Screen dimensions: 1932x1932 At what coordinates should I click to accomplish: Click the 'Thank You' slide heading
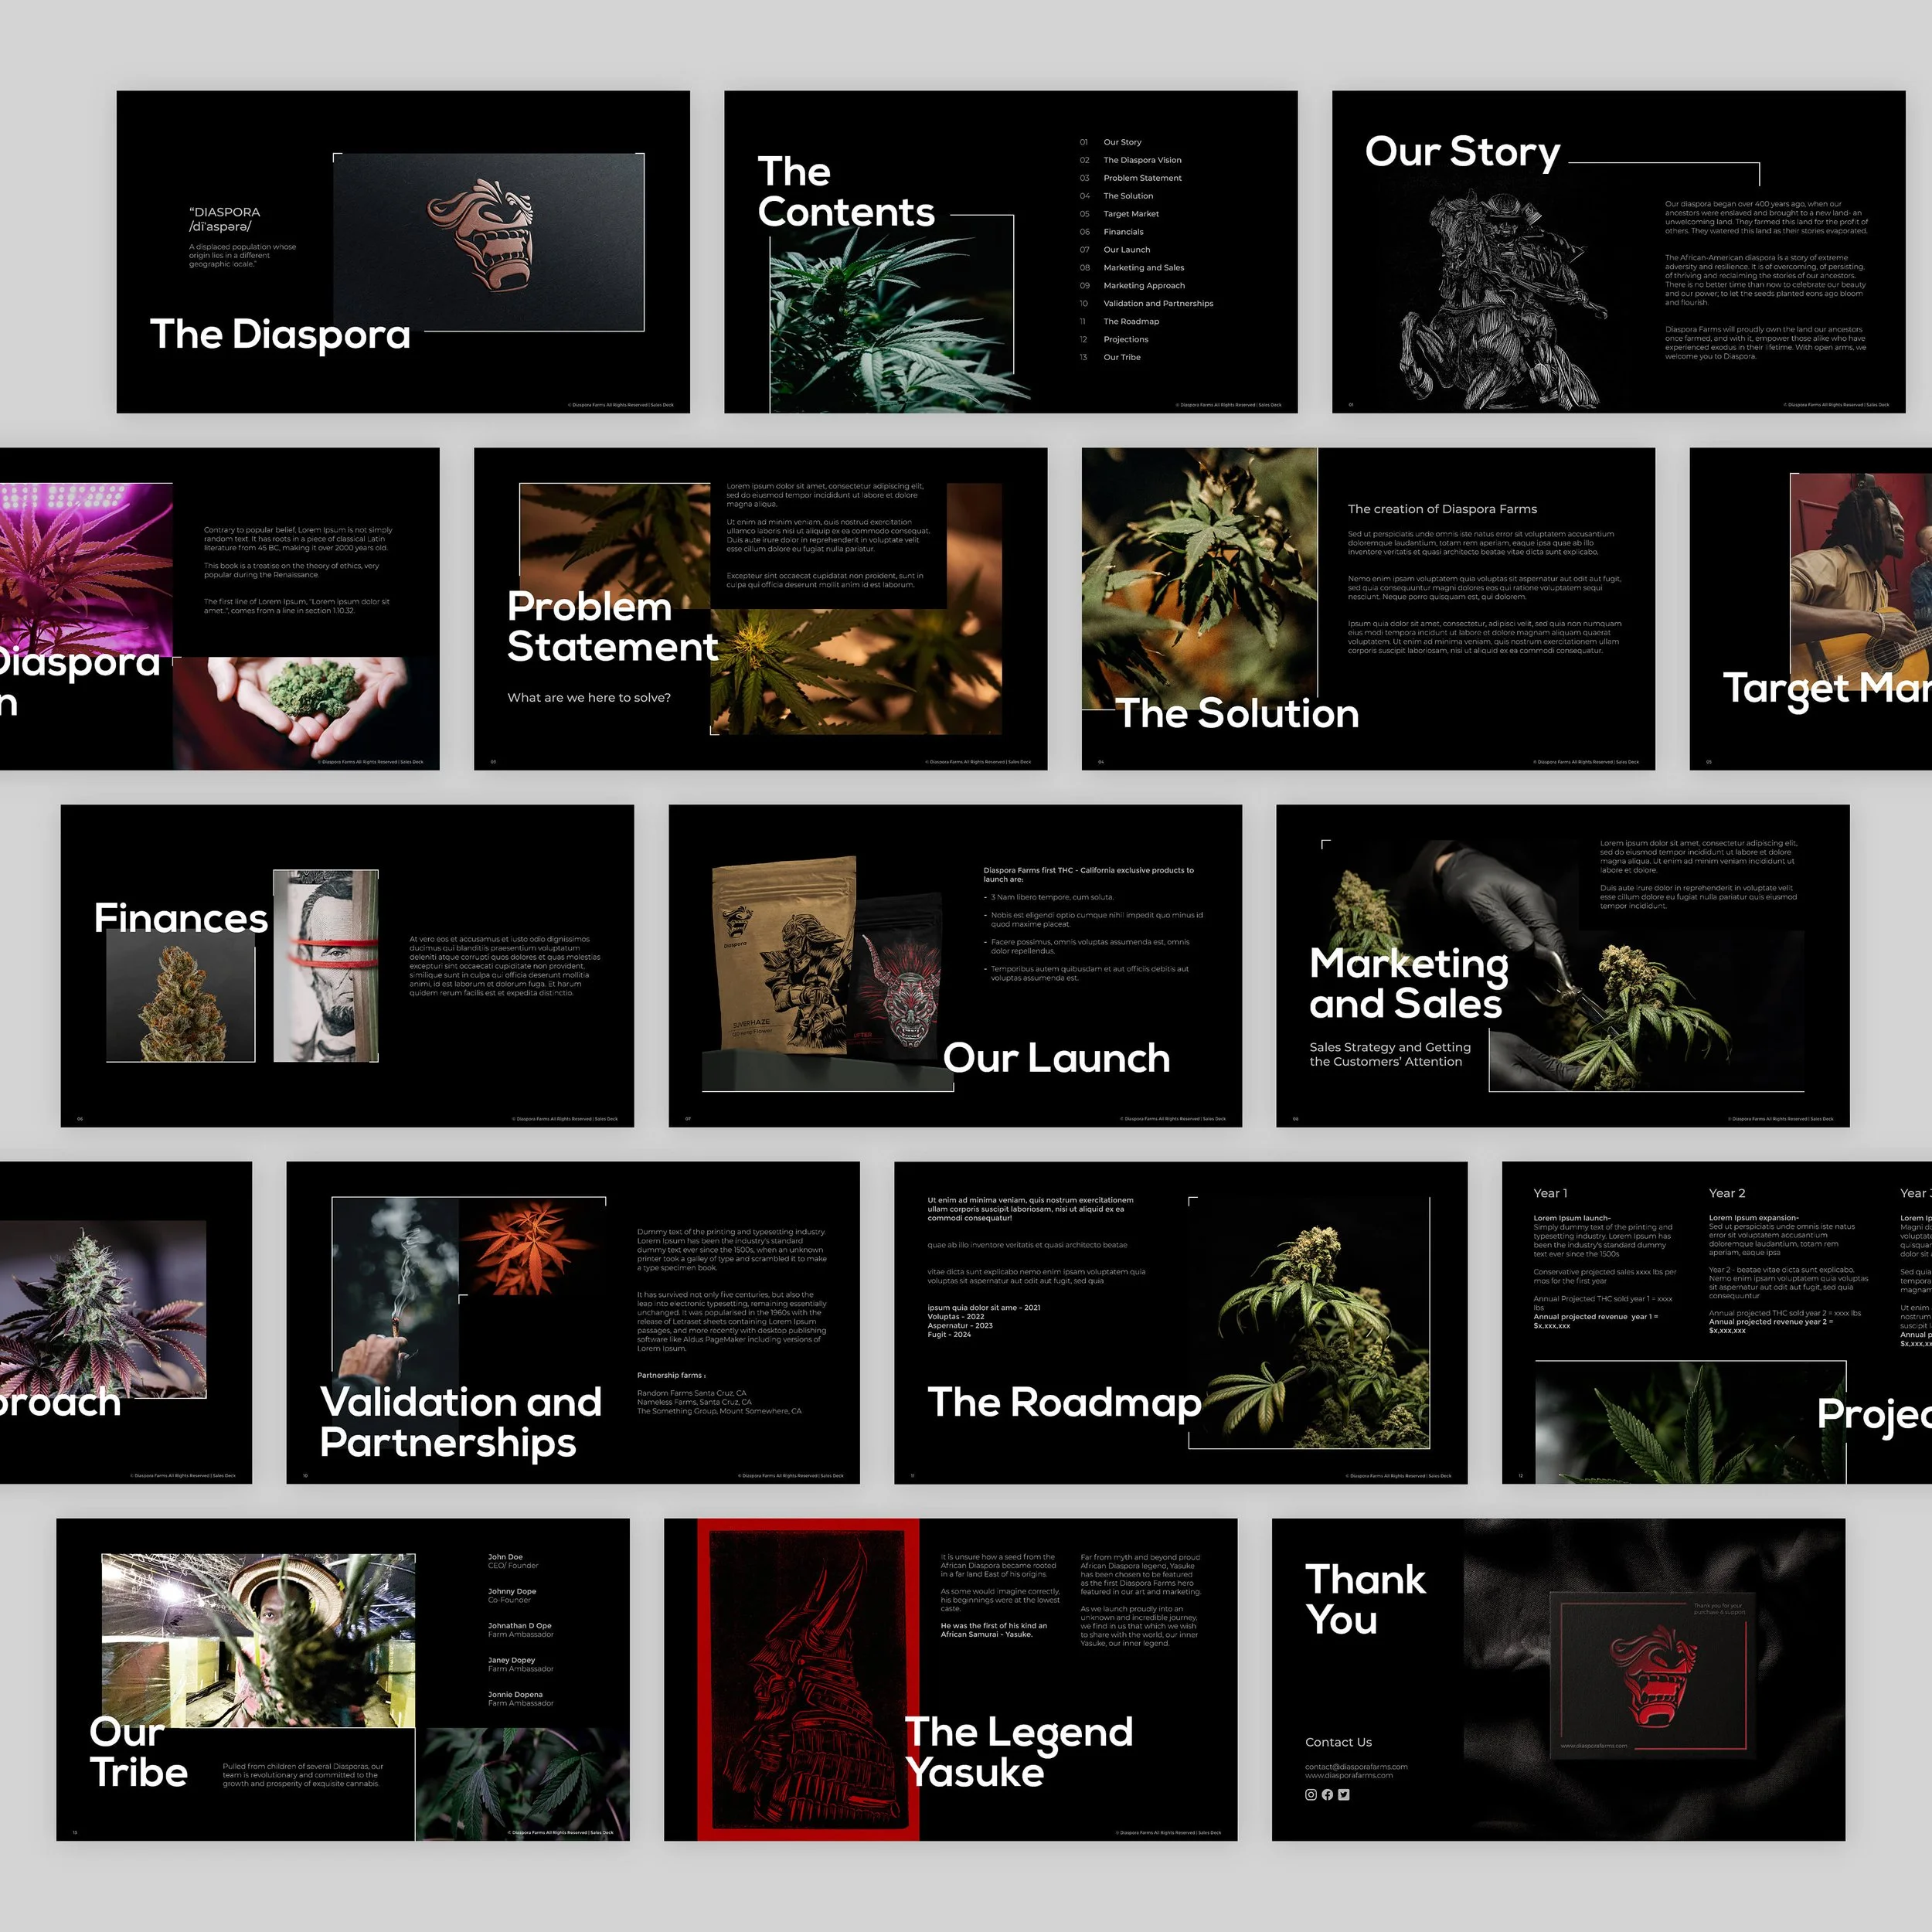pyautogui.click(x=1365, y=1599)
